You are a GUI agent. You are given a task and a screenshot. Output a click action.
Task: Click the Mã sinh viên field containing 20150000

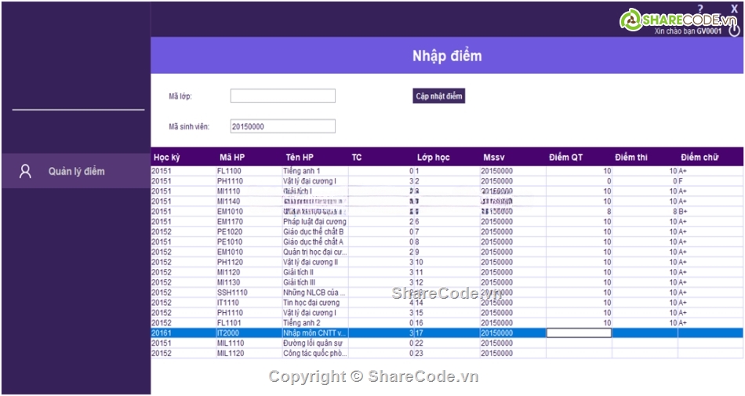(x=282, y=126)
